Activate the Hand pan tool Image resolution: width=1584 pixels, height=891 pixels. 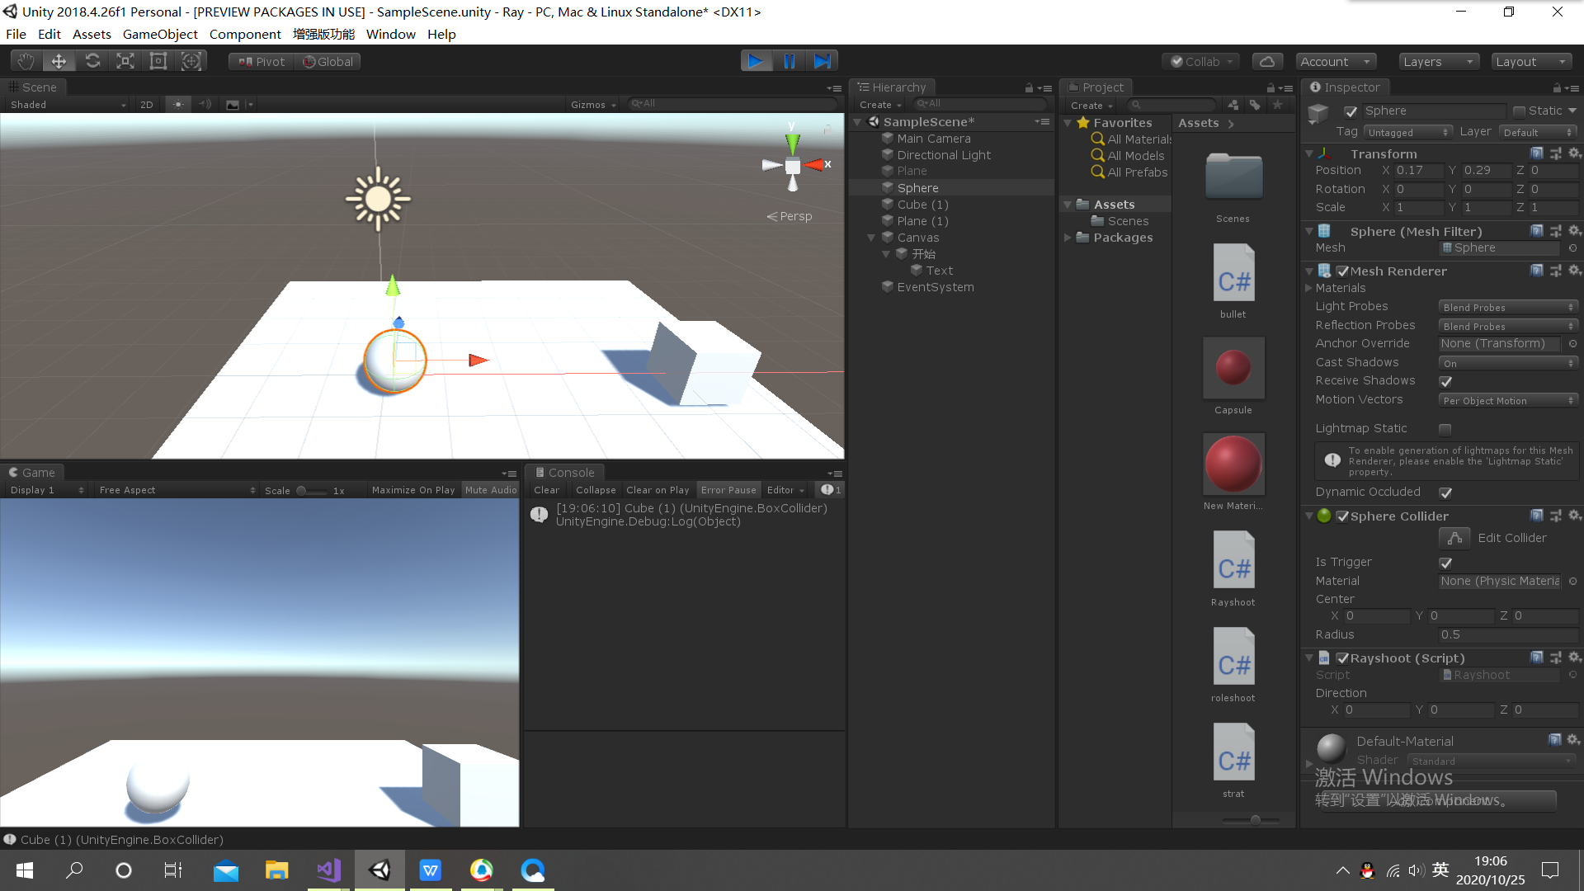point(24,60)
